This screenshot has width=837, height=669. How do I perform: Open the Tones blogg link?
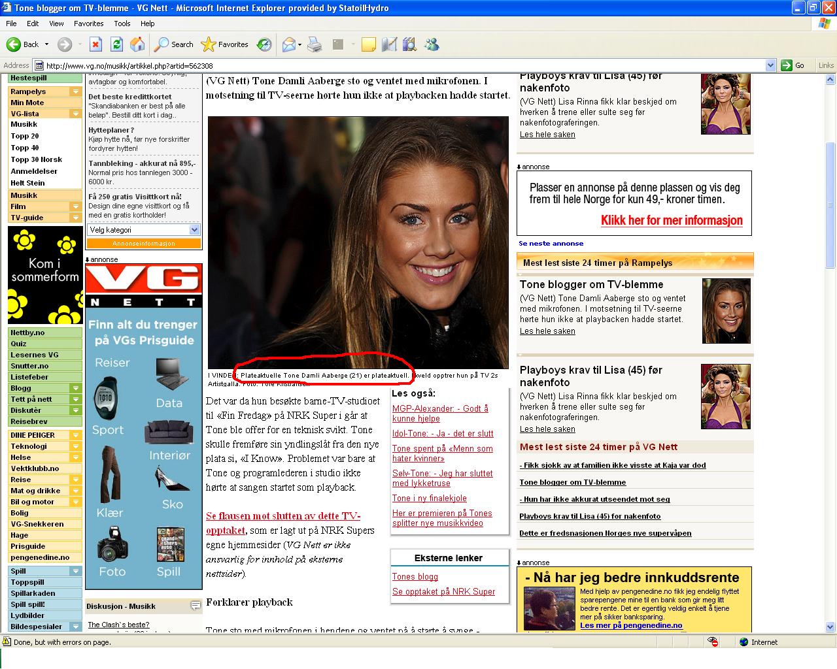pos(415,576)
